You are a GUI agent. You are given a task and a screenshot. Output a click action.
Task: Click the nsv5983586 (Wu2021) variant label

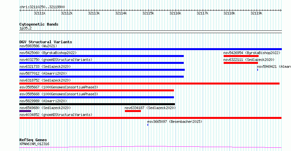coord(38,46)
